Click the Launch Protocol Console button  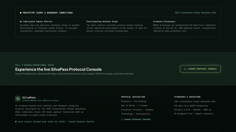200,69
